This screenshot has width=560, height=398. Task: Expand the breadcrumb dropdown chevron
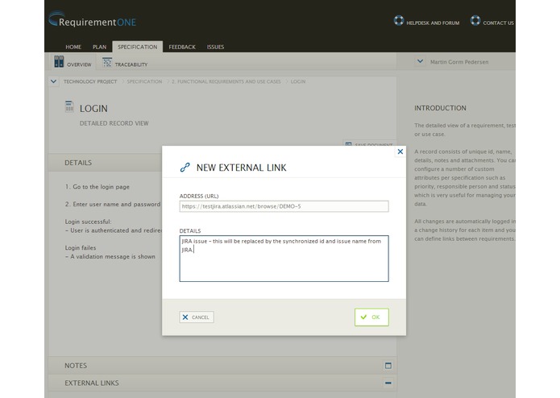click(53, 81)
